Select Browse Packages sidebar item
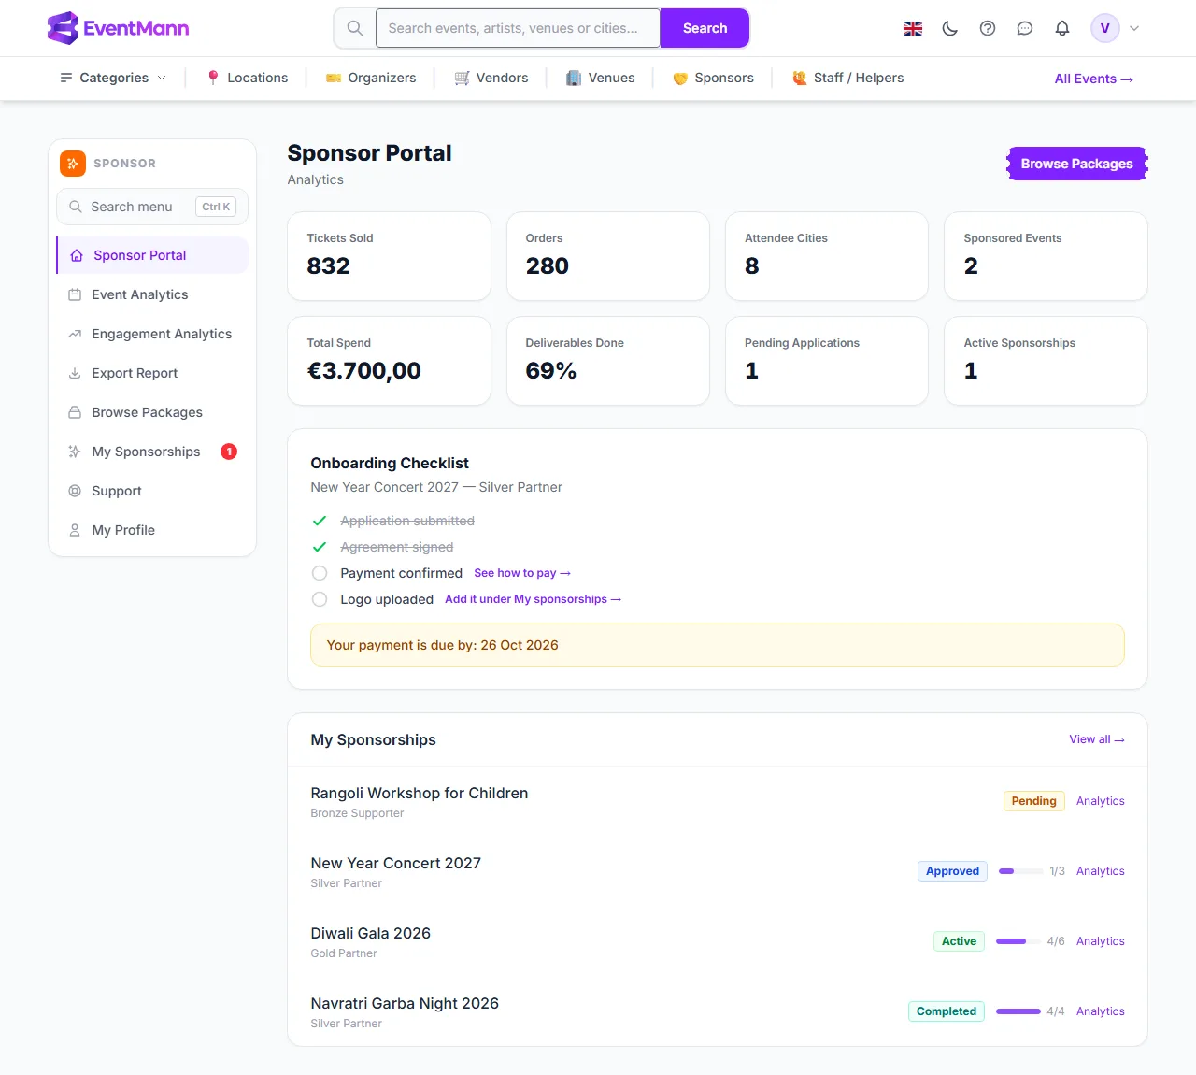This screenshot has width=1196, height=1075. coord(152,412)
